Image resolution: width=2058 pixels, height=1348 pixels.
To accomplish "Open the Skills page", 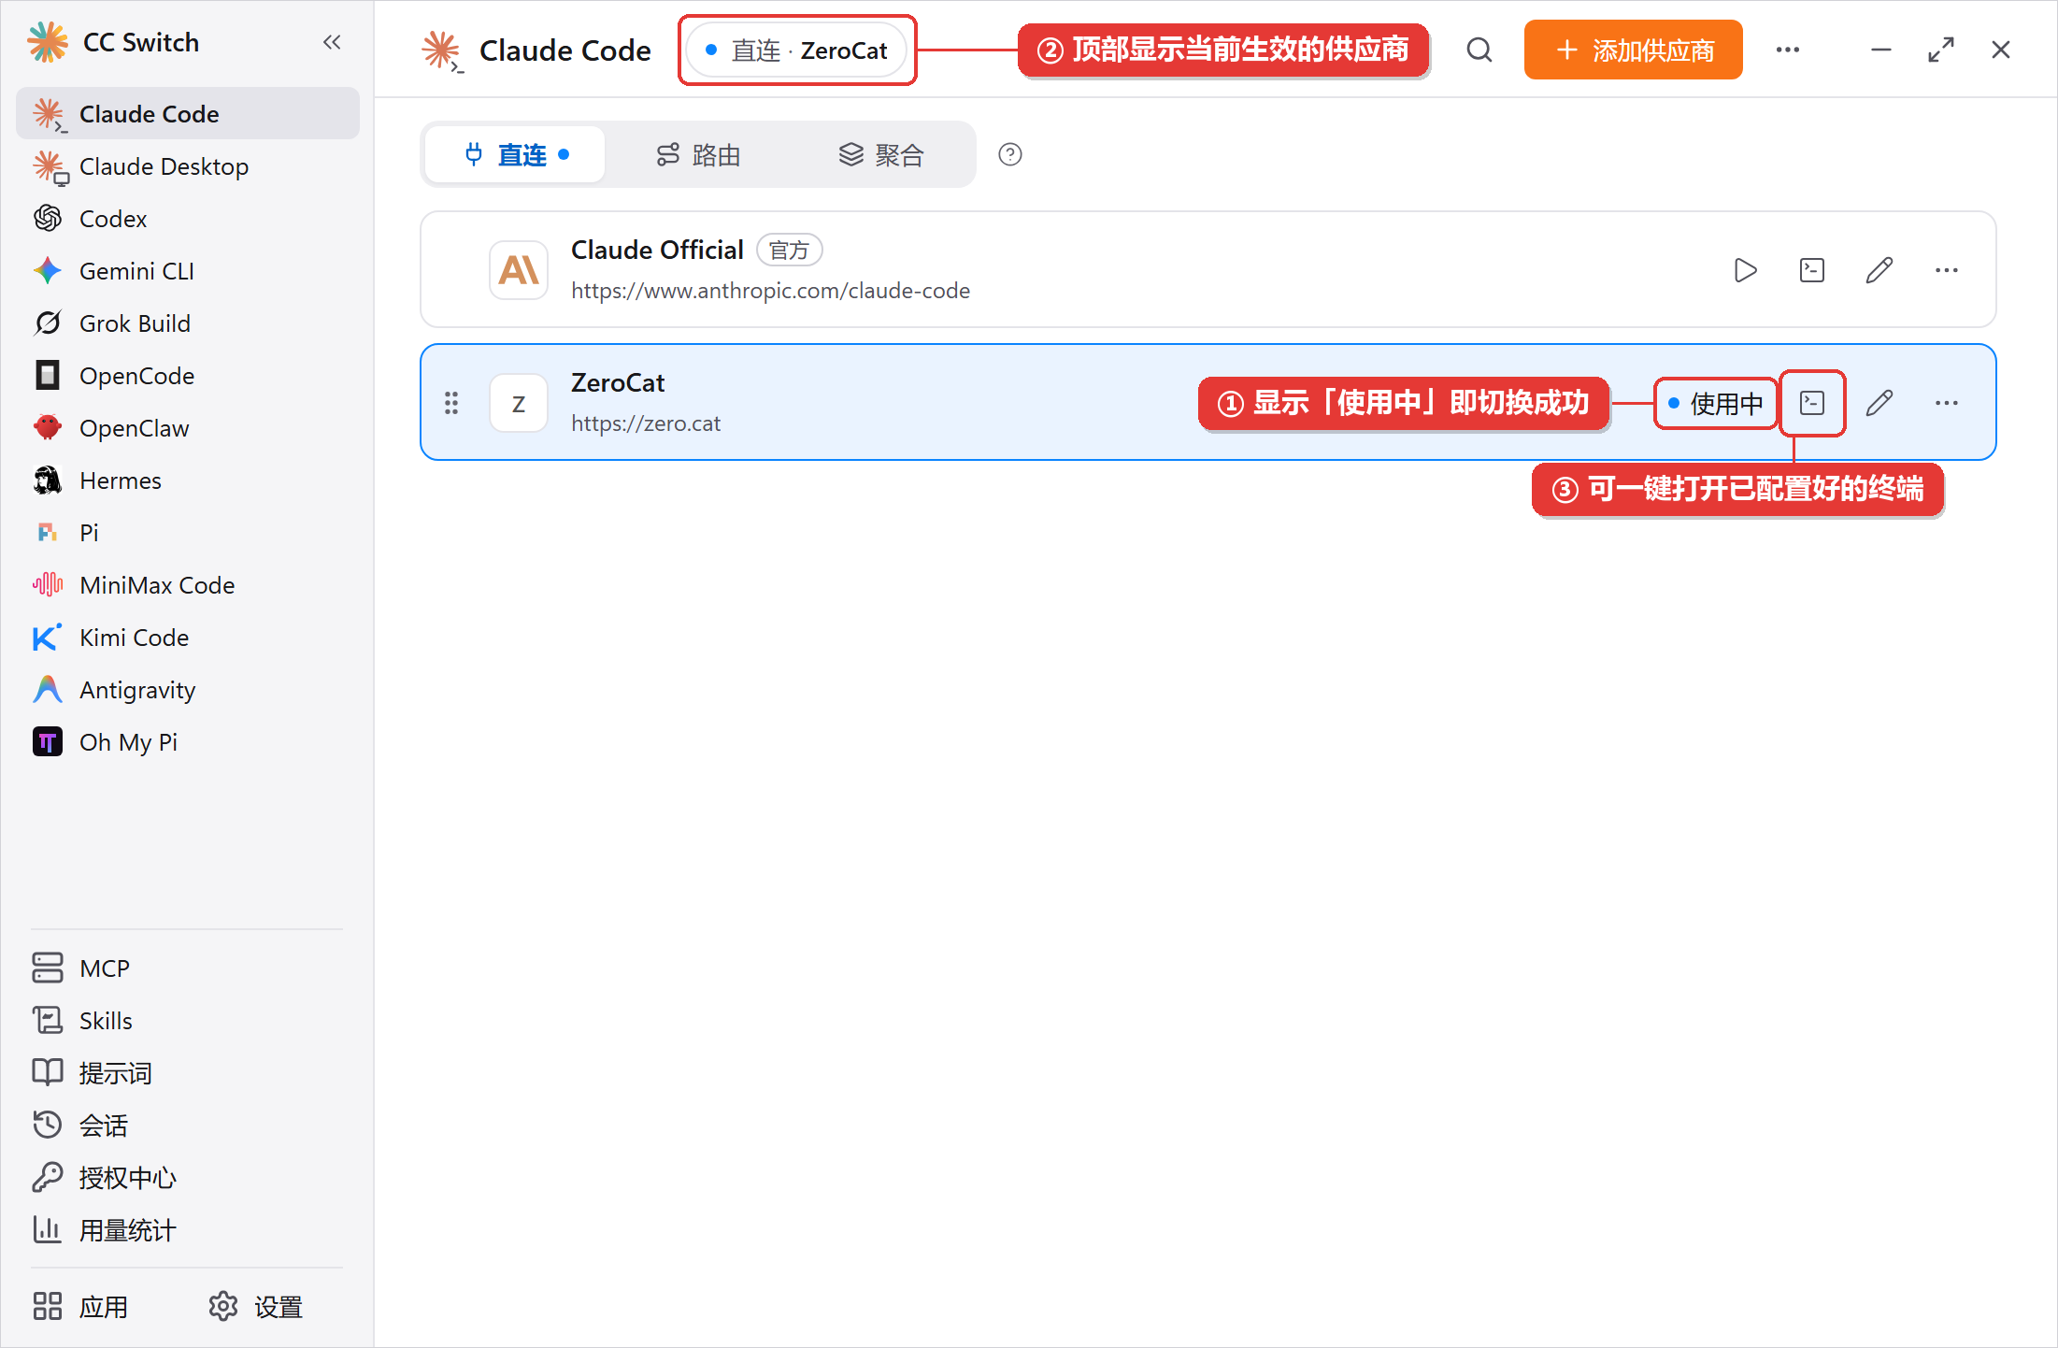I will (x=187, y=1021).
